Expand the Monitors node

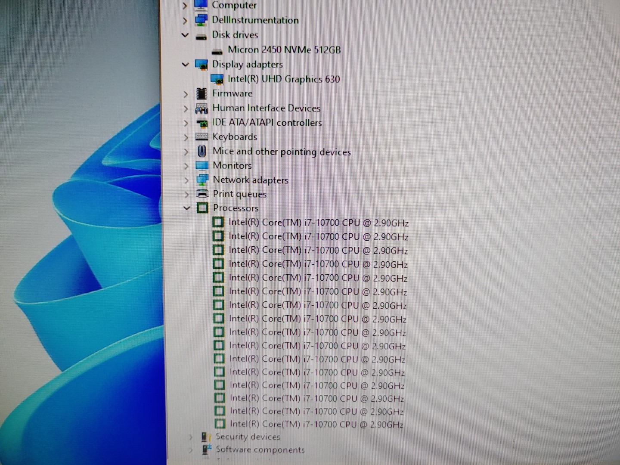click(x=186, y=166)
